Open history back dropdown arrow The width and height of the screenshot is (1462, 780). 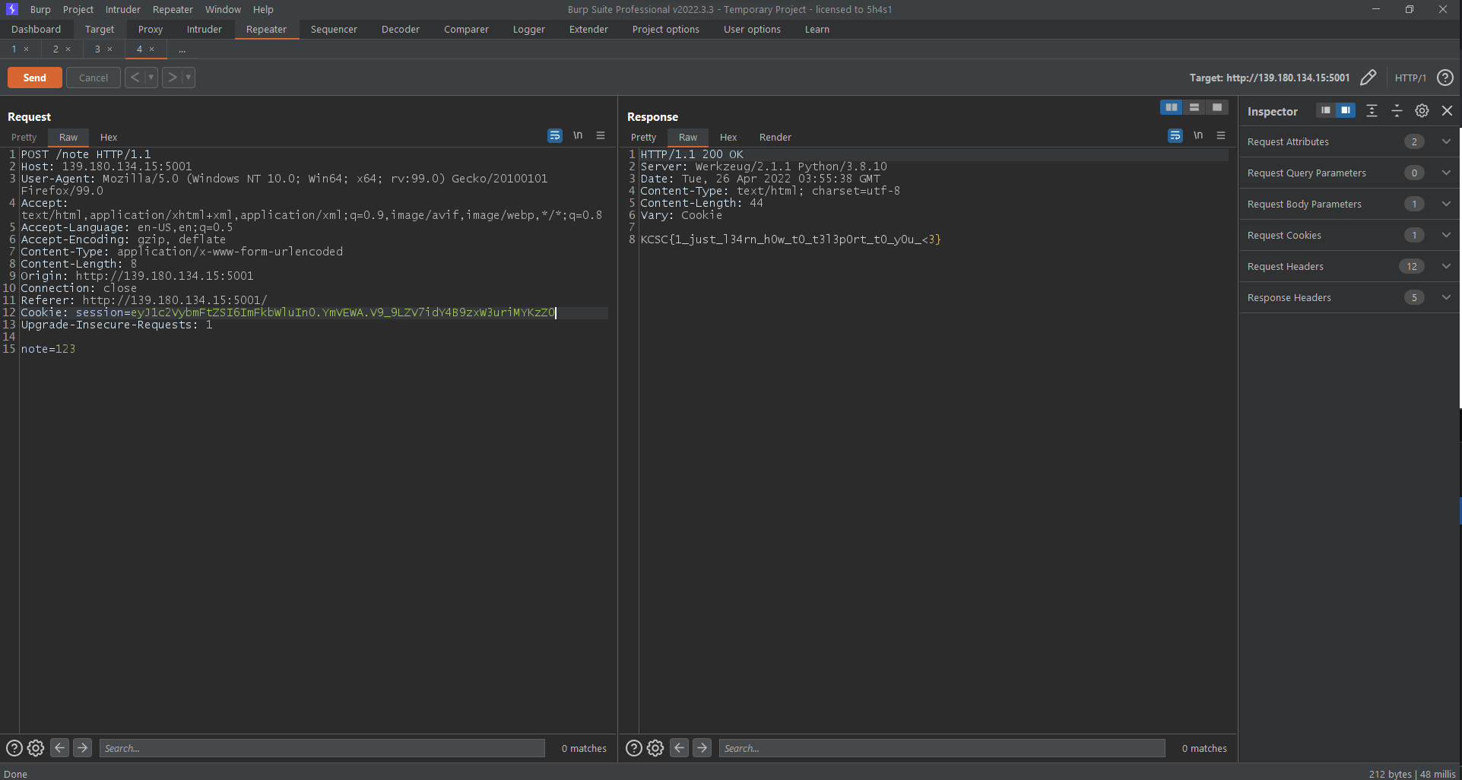pos(151,78)
